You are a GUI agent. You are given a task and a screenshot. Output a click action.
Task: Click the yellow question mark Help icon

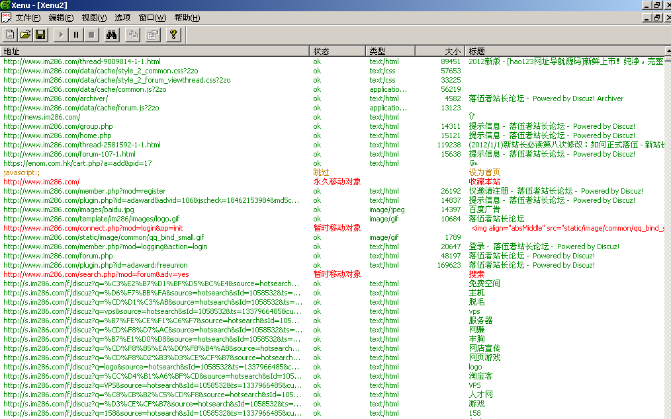point(173,34)
